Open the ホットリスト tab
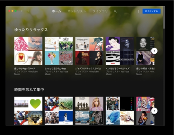 pos(77,11)
